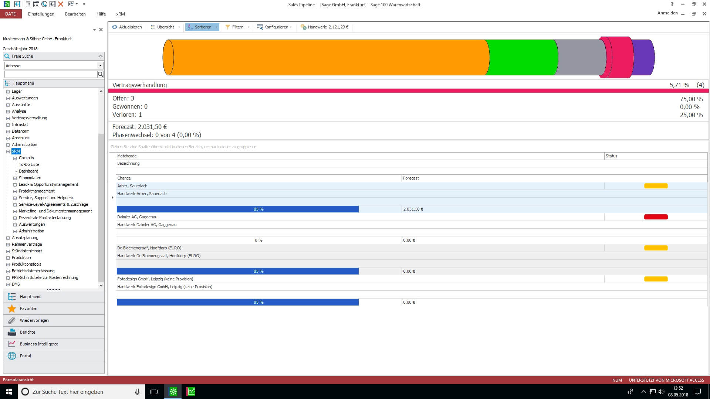Open the Task View taskbar icon
Screen dimensions: 710x399
154,392
